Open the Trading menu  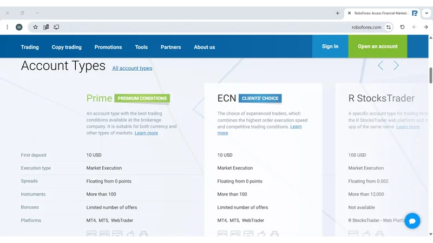(x=30, y=47)
